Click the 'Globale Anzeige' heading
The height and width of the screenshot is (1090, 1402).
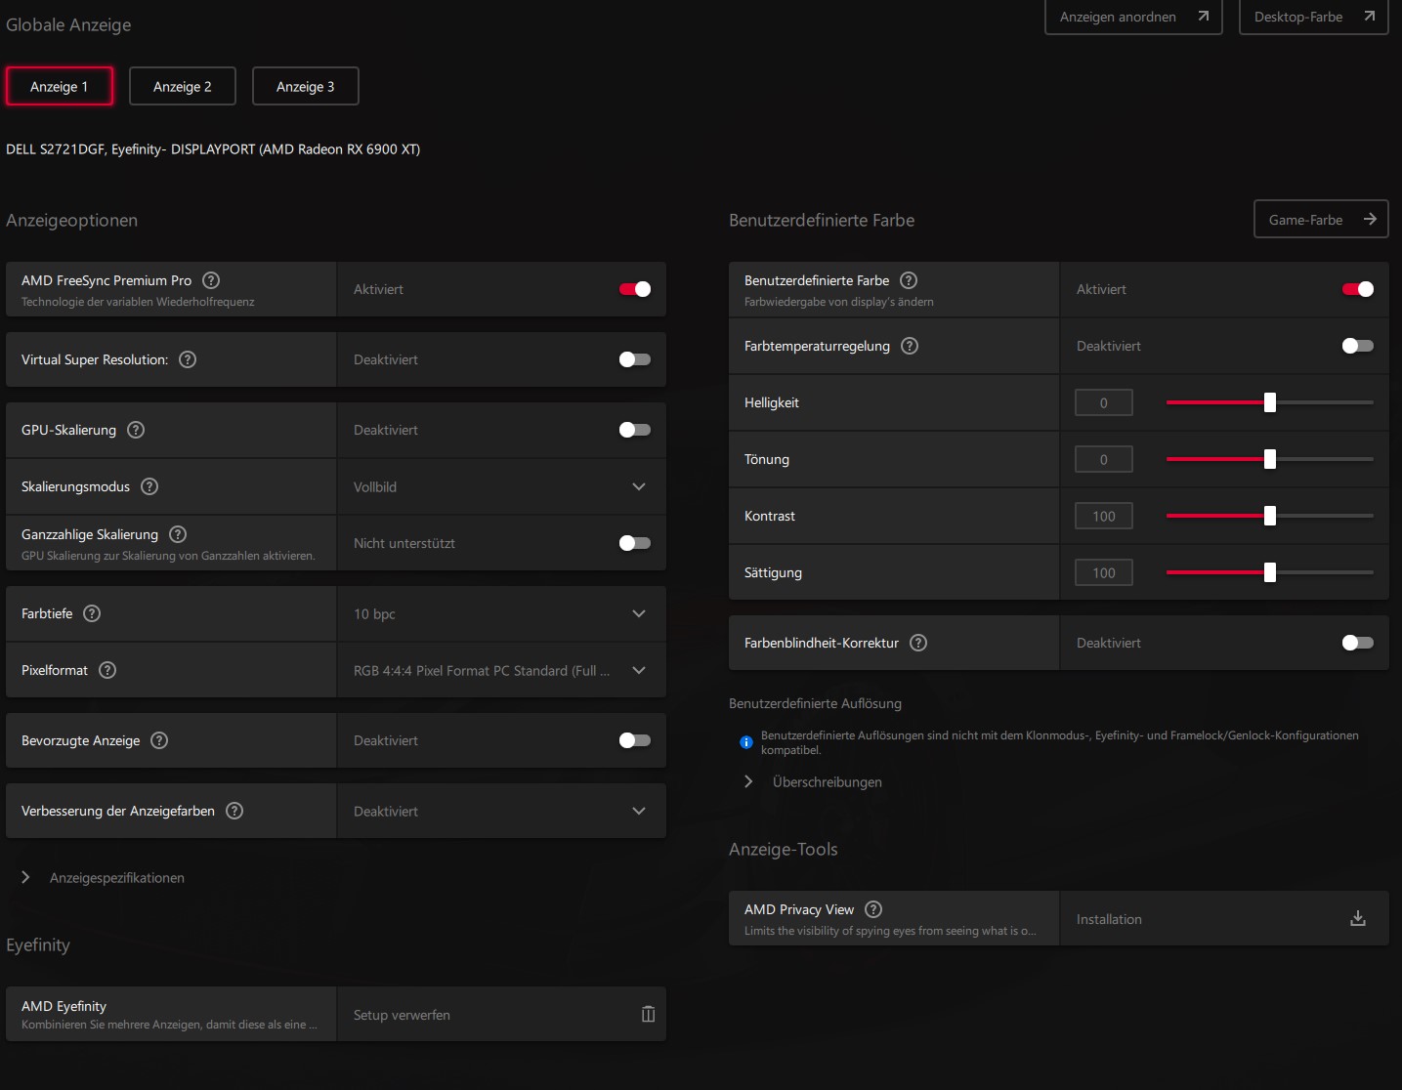point(68,24)
